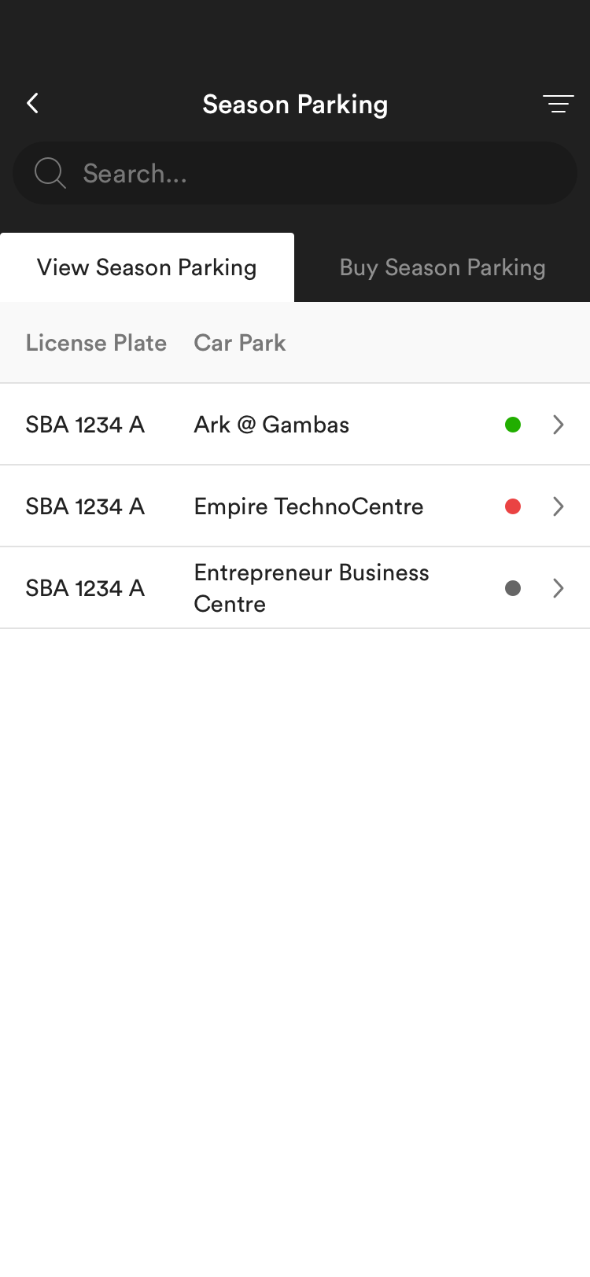The height and width of the screenshot is (1277, 590).
Task: Focus the Search input field
Action: click(x=315, y=173)
